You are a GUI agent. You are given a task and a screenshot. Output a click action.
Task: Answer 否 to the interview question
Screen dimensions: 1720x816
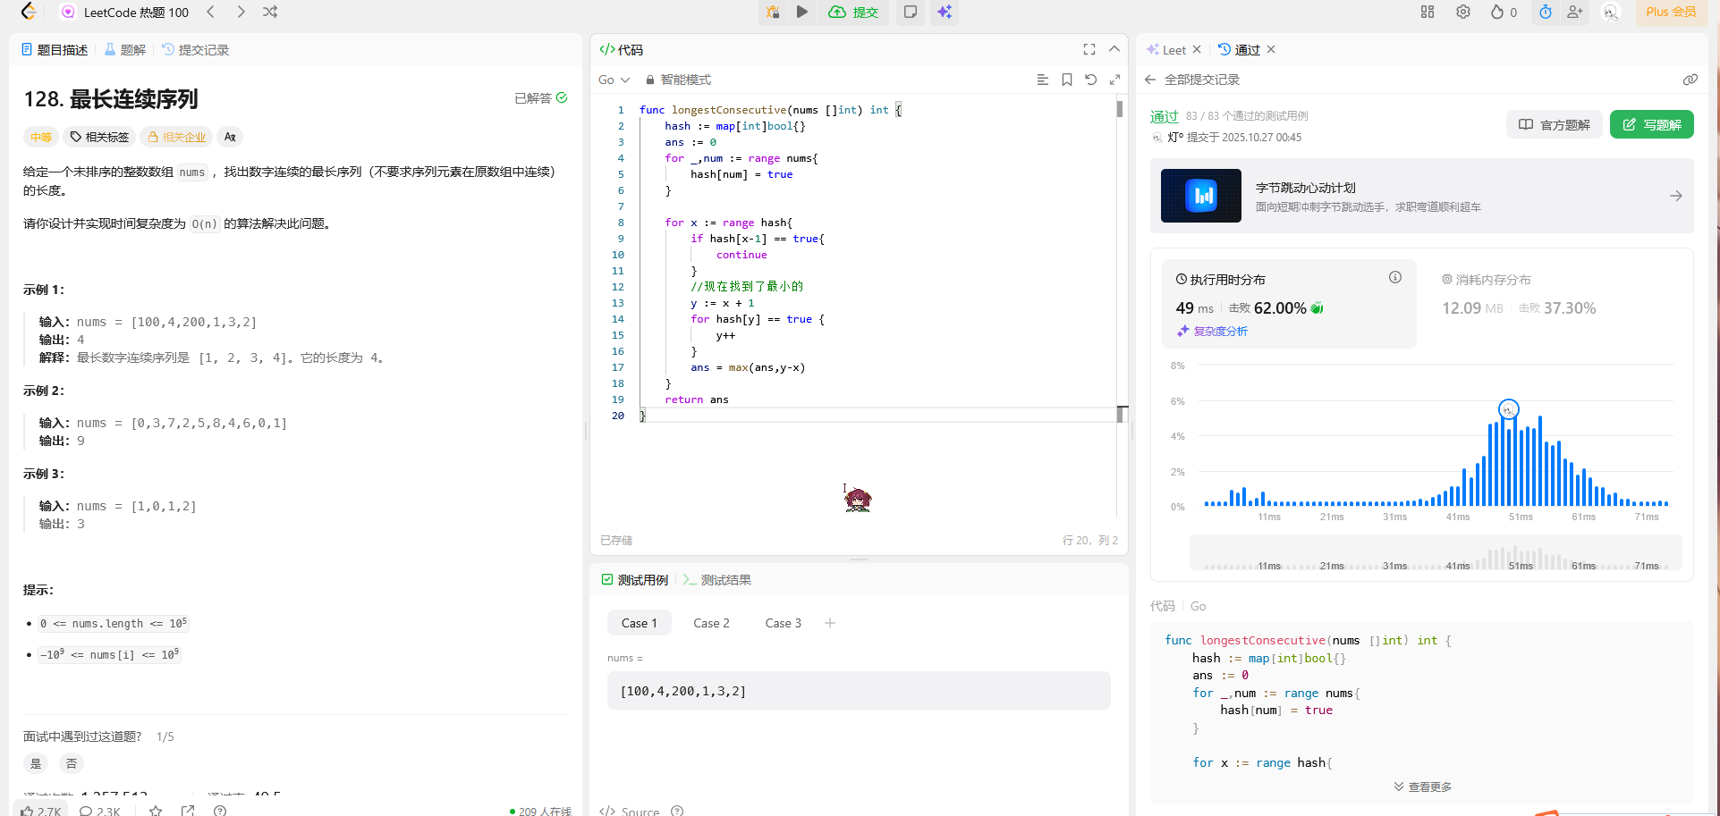tap(72, 763)
